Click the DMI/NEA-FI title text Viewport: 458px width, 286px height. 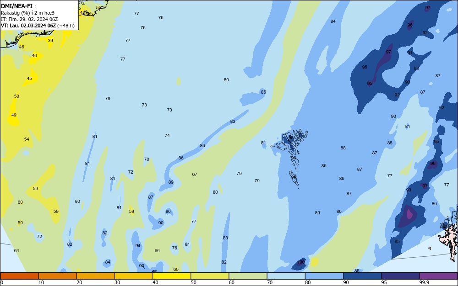[16, 6]
